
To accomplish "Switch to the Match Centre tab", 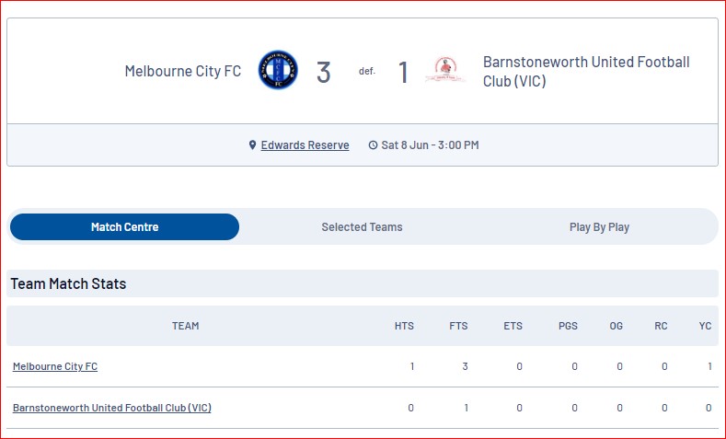I will (124, 227).
